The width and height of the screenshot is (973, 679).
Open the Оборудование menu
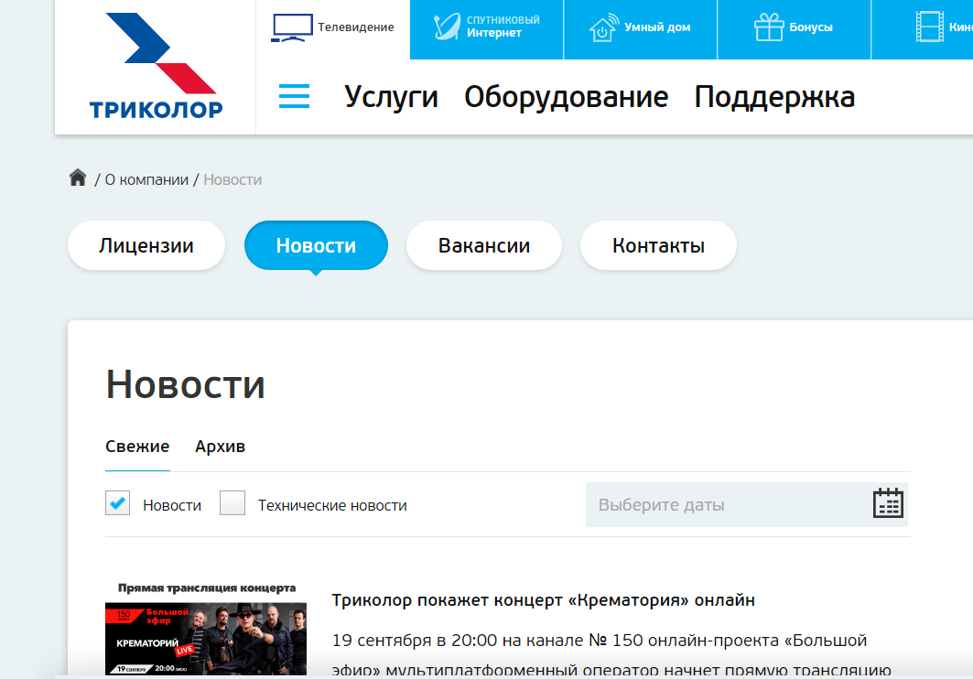pyautogui.click(x=566, y=97)
